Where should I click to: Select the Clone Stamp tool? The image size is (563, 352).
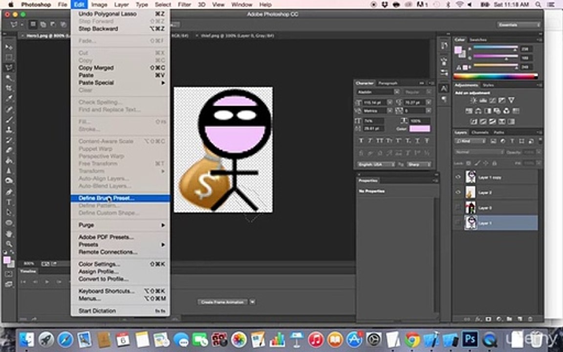point(9,130)
